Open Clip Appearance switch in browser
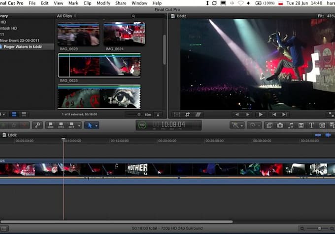Screen dimensions: 335x234 (x=158, y=115)
